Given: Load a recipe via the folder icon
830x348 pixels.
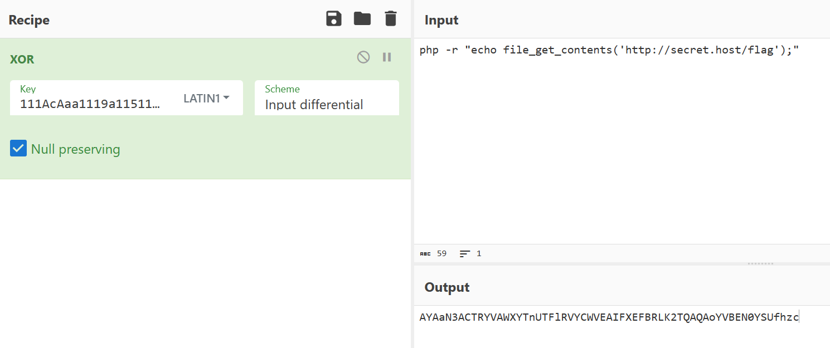Looking at the screenshot, I should [362, 19].
